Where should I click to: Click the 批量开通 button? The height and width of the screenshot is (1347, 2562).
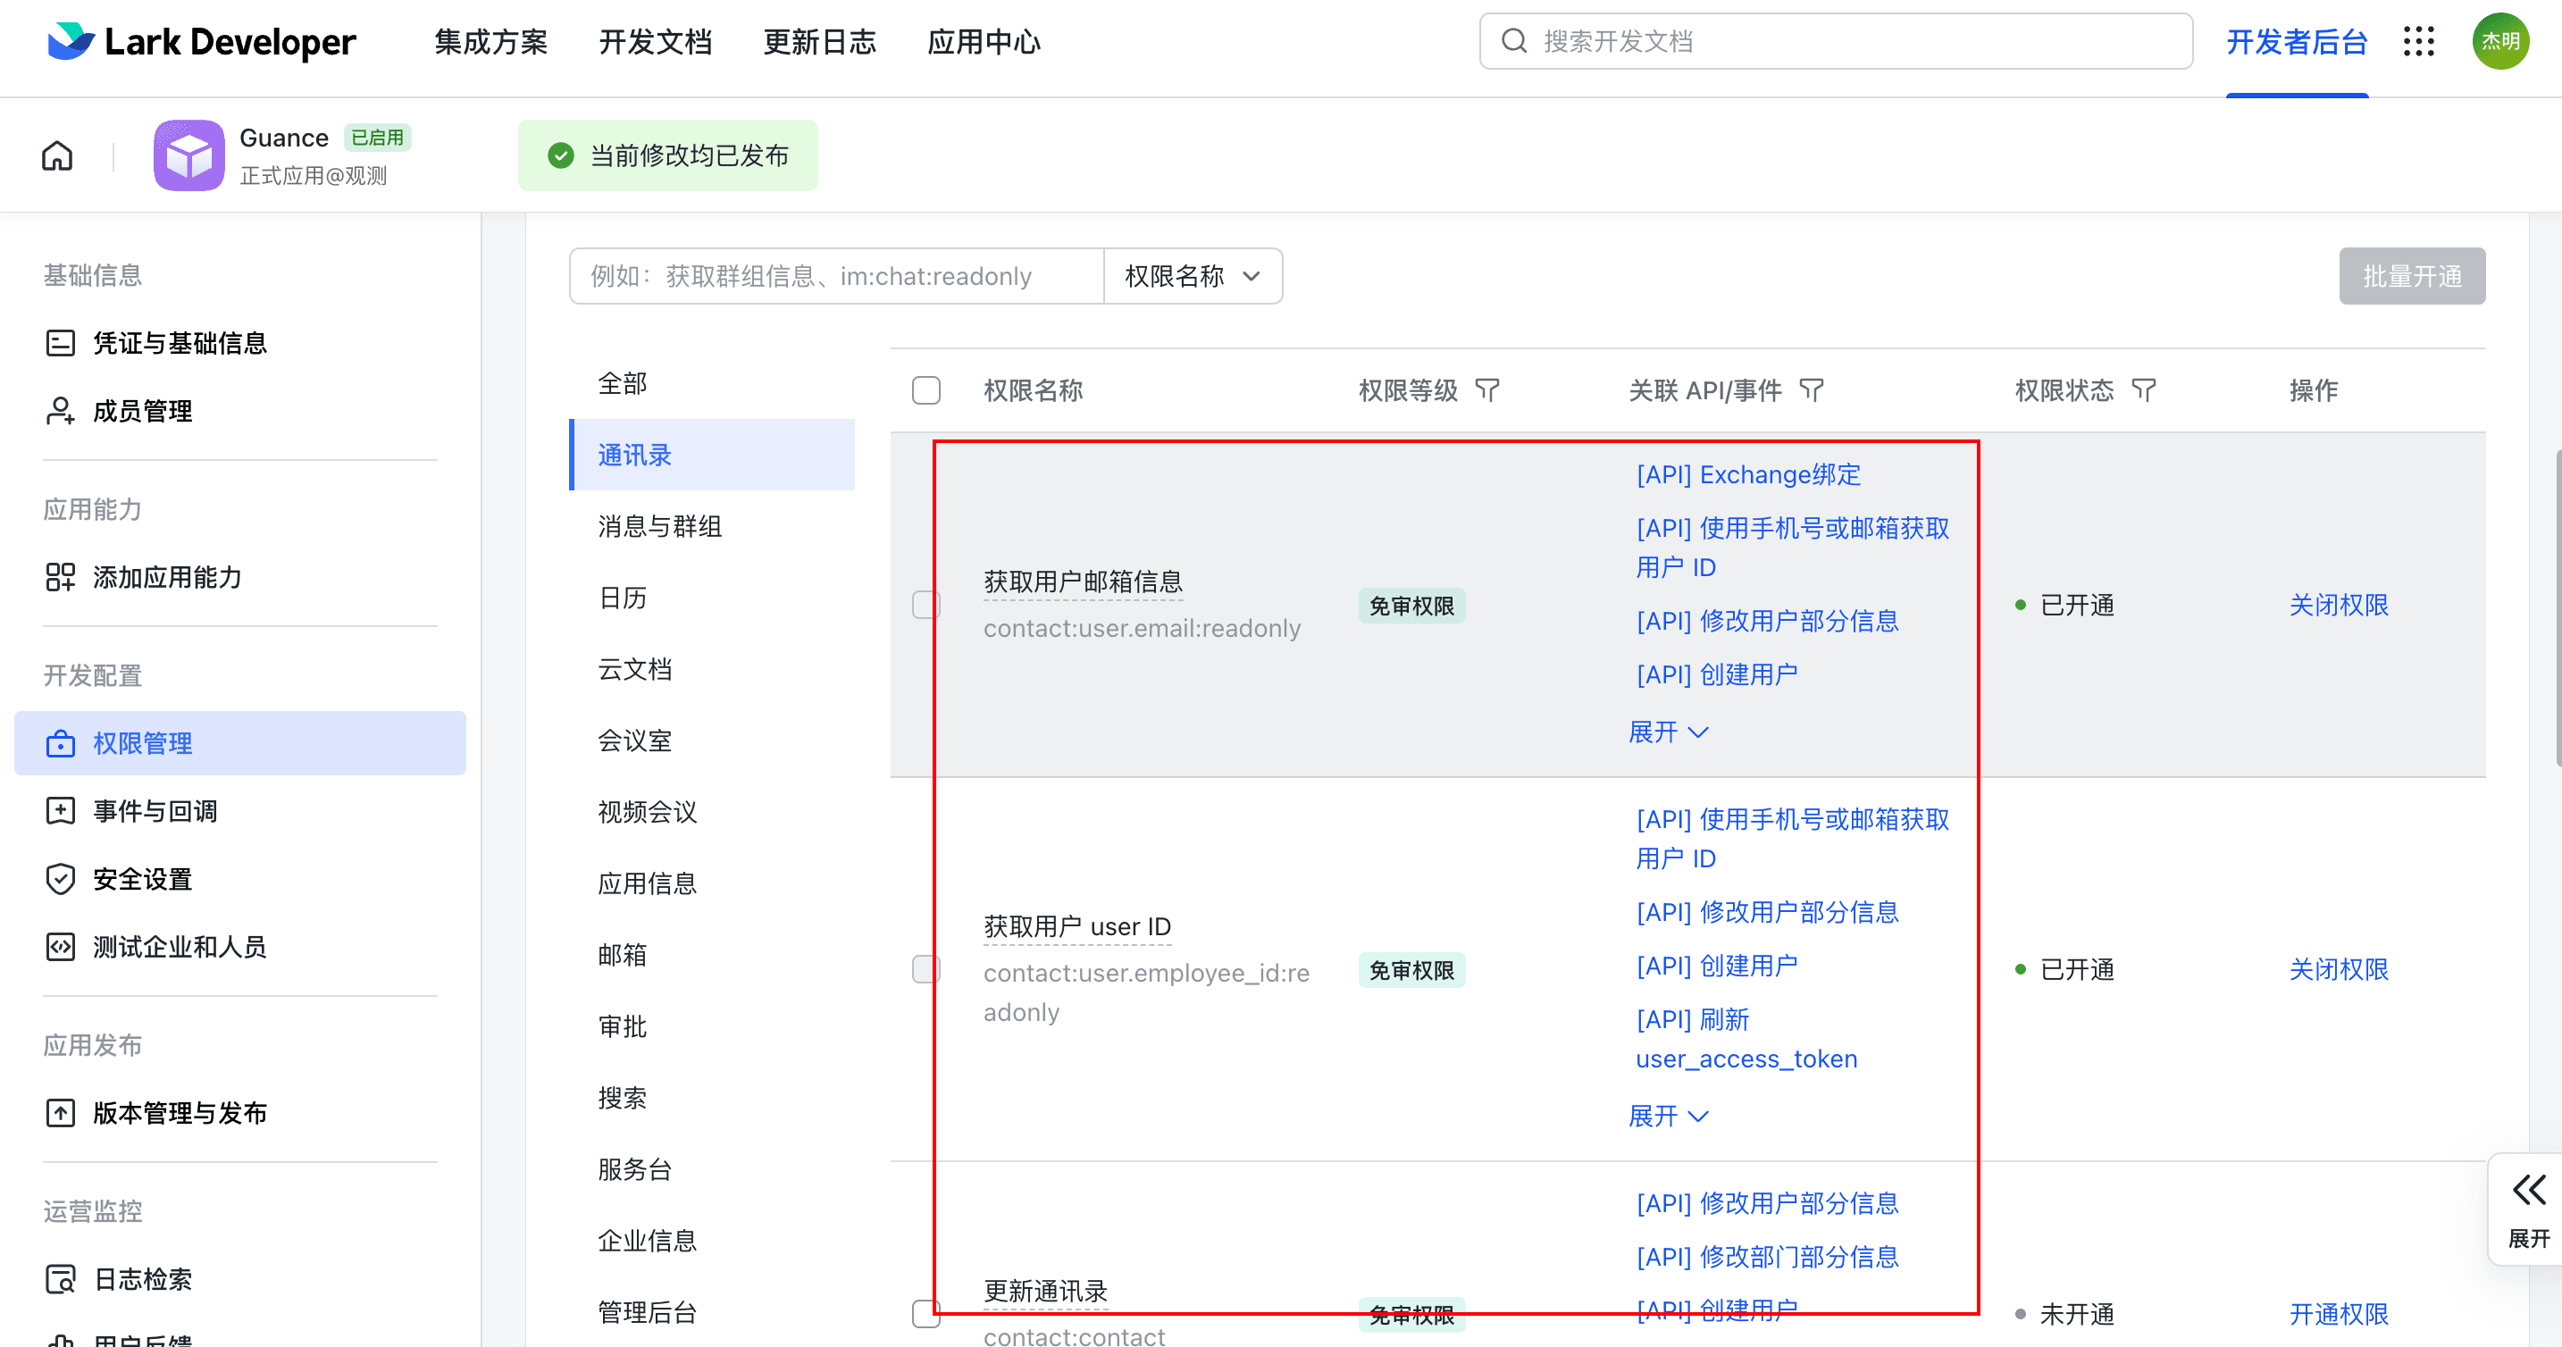click(2412, 276)
